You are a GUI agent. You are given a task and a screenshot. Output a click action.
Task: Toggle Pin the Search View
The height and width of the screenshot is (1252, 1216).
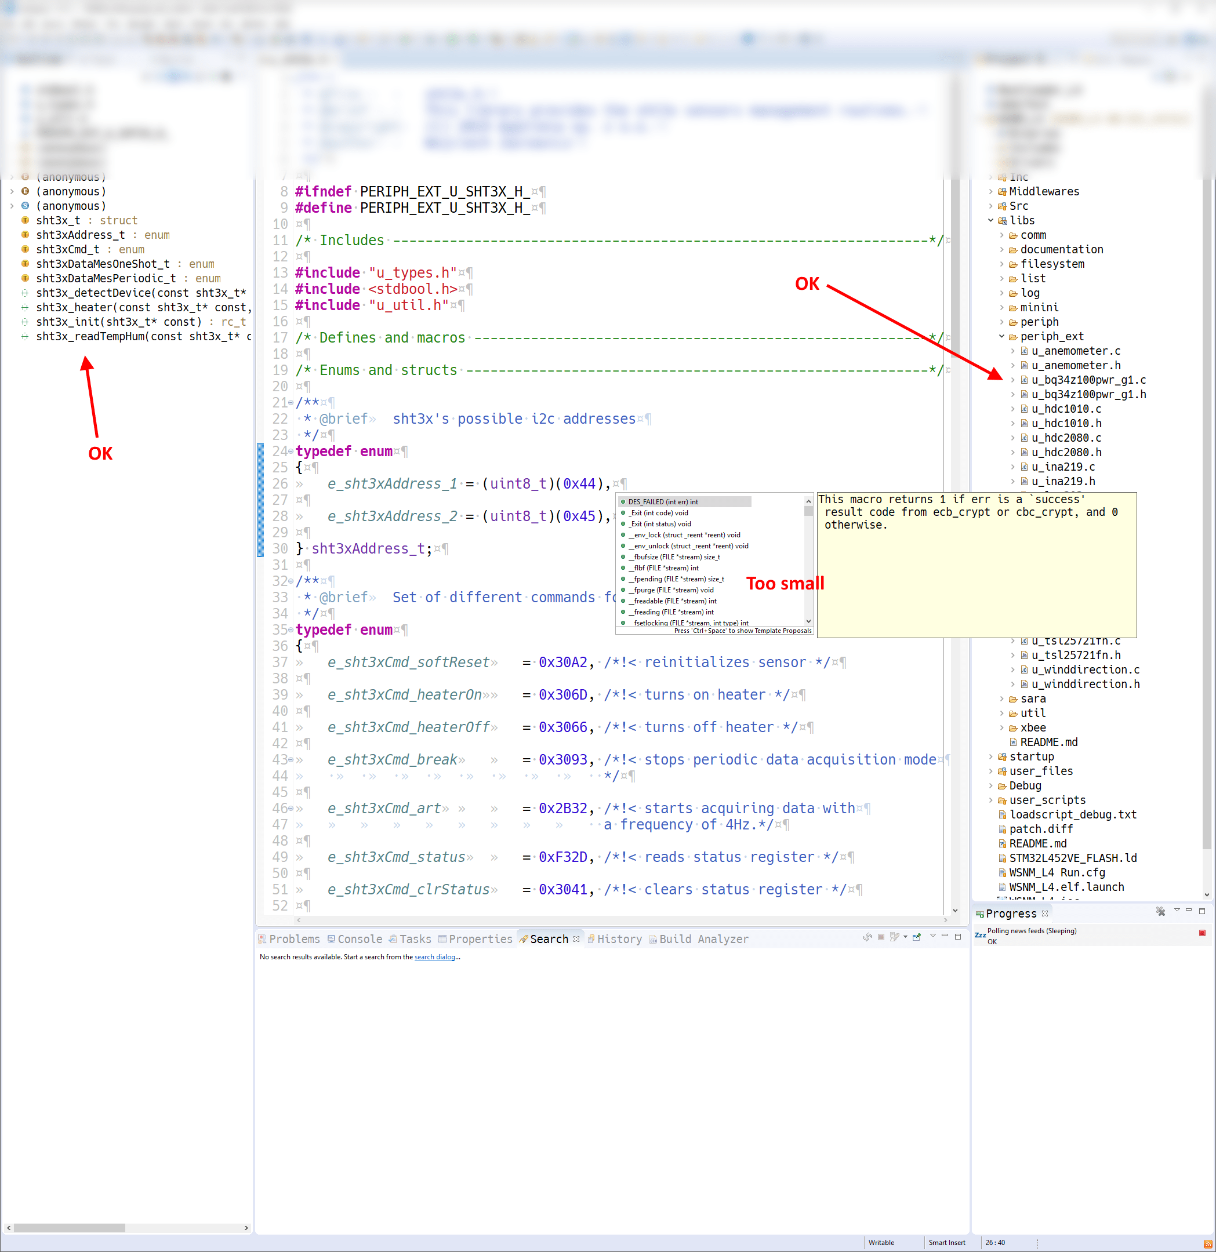(x=917, y=937)
